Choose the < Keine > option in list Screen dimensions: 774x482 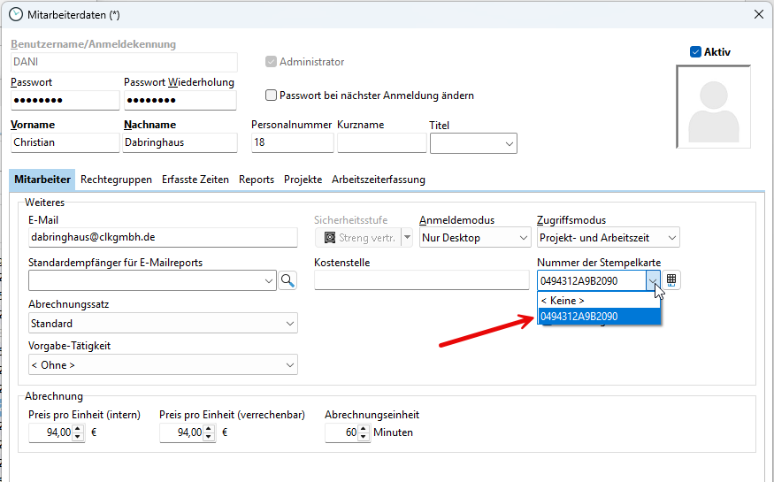[598, 301]
